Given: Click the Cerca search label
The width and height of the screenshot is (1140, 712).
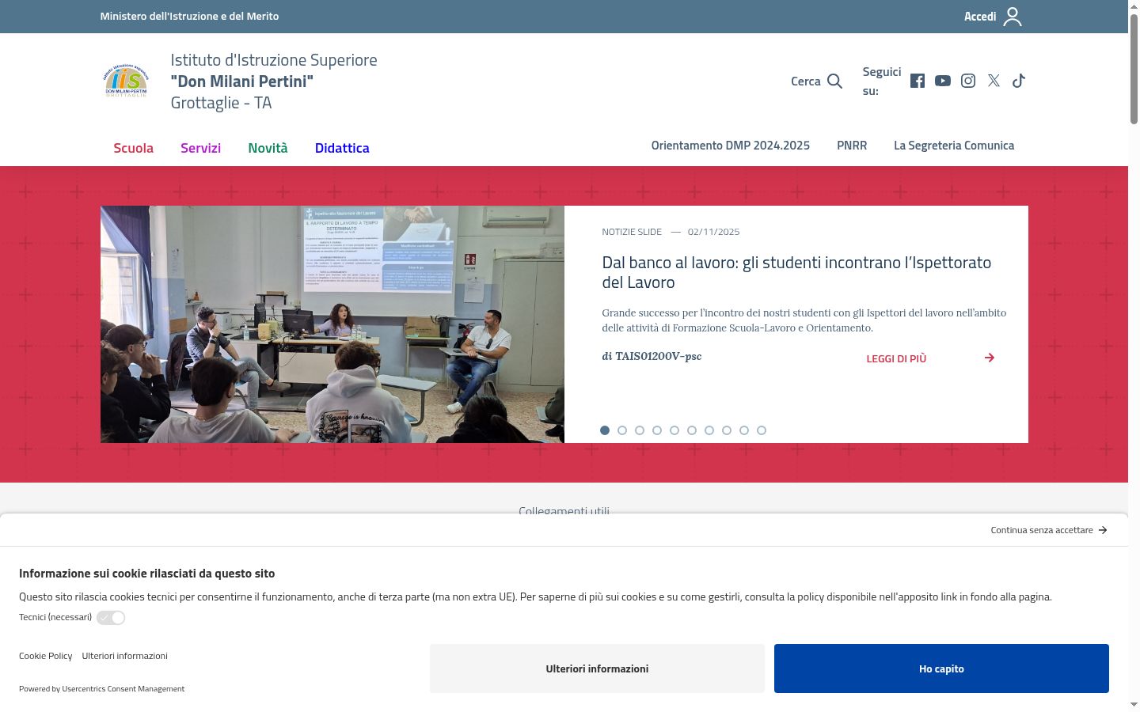Looking at the screenshot, I should (x=806, y=81).
